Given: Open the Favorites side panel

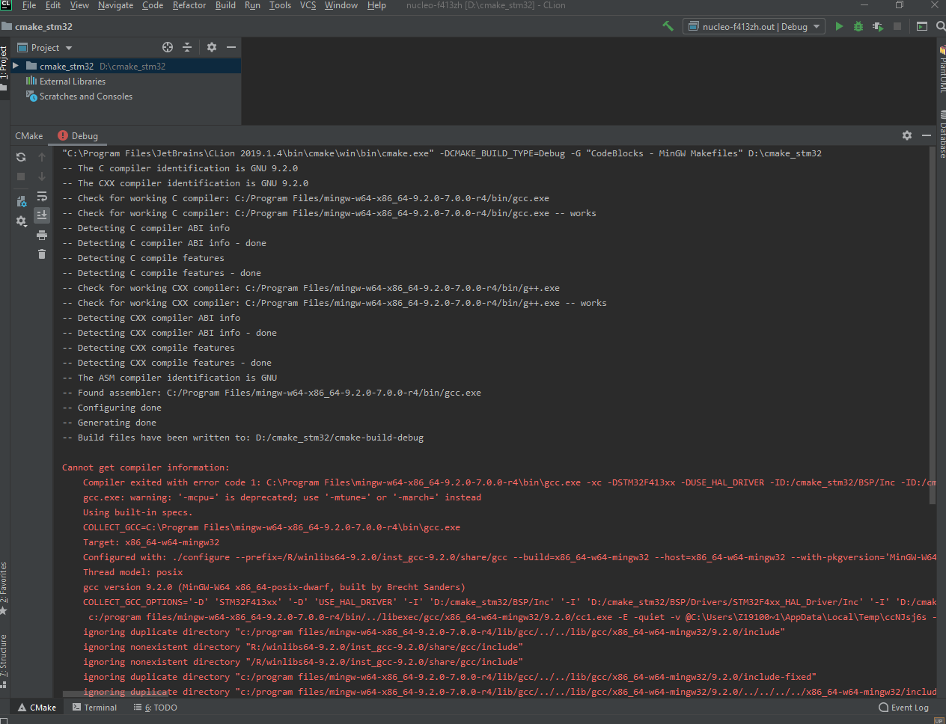Looking at the screenshot, I should (x=4, y=589).
